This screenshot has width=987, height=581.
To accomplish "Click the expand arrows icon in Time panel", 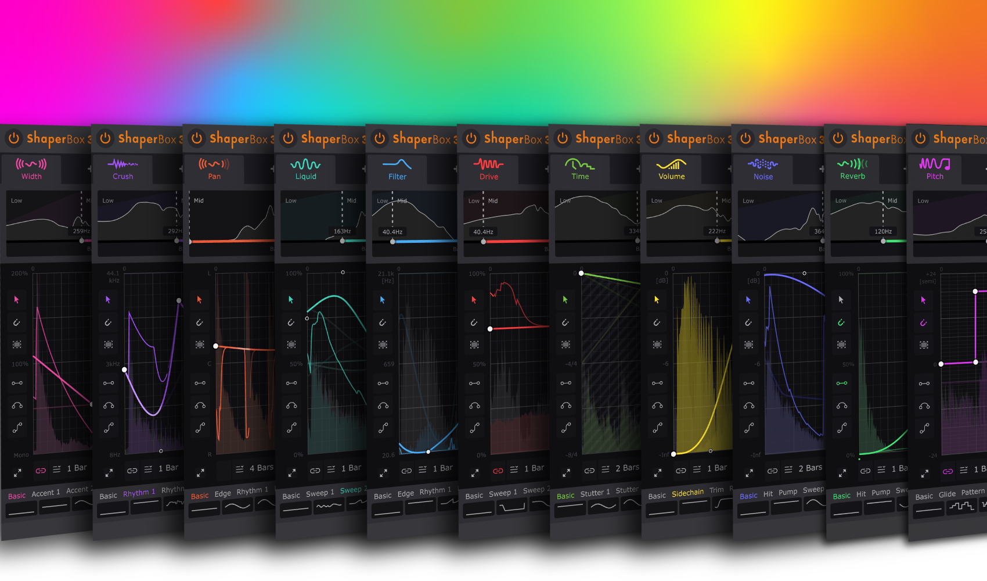I will (566, 473).
